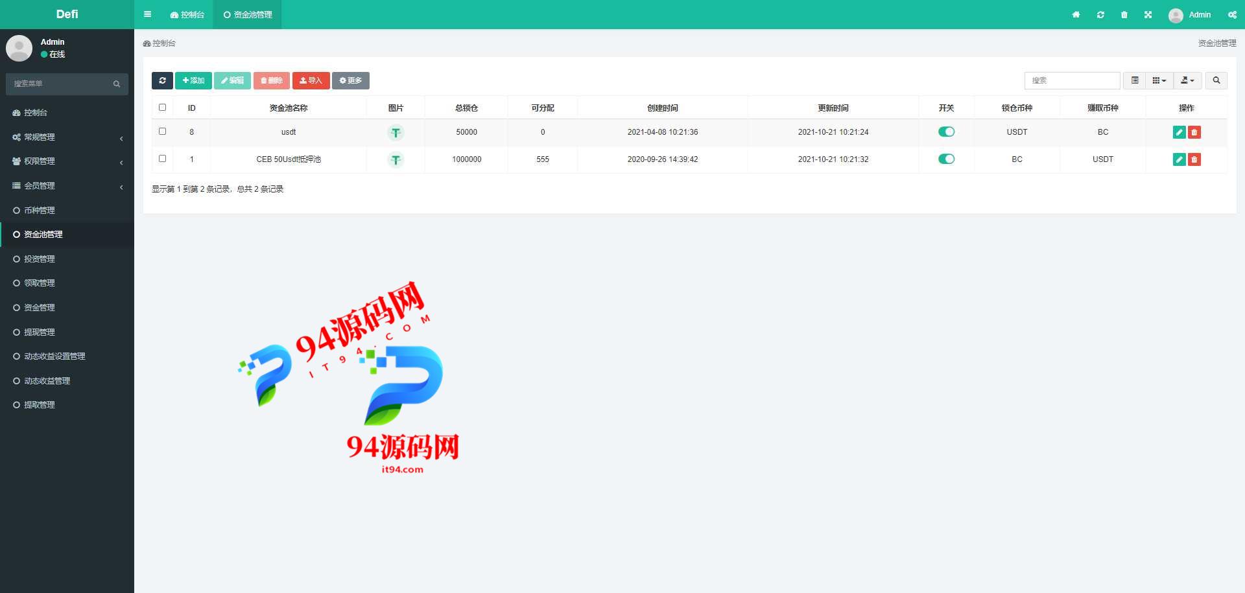Screen dimensions: 1245x593
Task: Open Admin avatar in top bar
Action: click(1176, 15)
